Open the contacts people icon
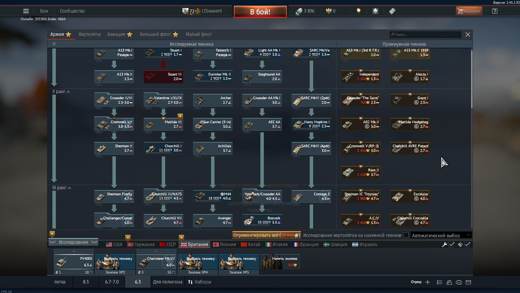Screen dimensions: 520x293 [449, 282]
